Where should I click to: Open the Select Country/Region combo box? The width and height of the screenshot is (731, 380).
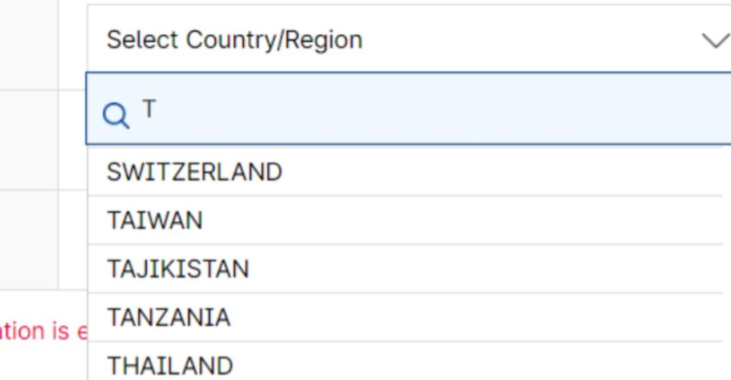click(400, 40)
